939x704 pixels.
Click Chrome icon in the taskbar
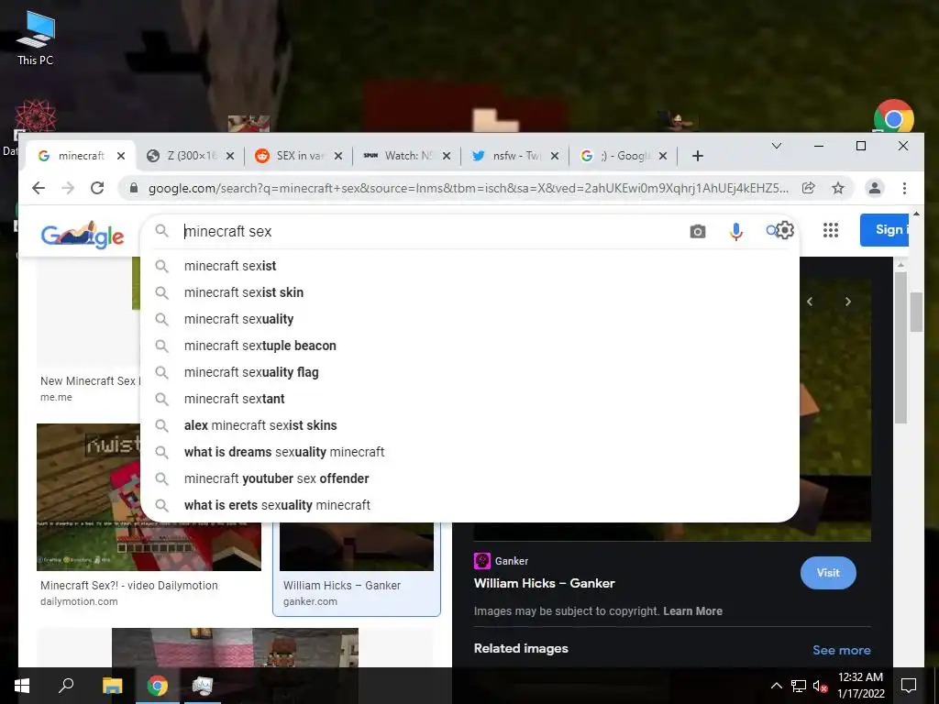pos(158,686)
